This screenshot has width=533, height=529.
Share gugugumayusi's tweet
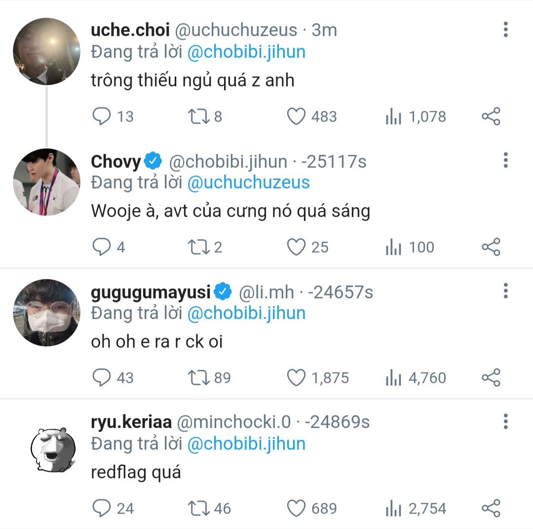[491, 378]
